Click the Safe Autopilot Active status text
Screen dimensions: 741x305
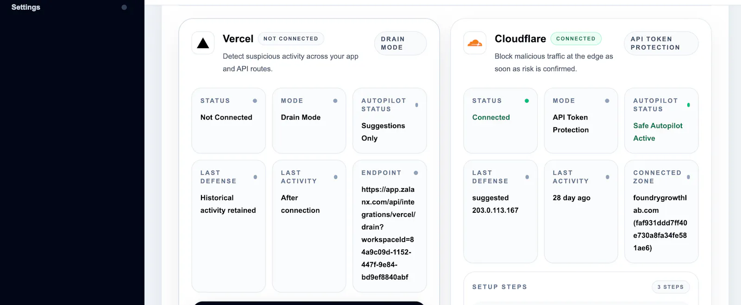(x=658, y=132)
